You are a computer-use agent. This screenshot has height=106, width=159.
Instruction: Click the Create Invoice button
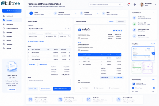point(12,11)
